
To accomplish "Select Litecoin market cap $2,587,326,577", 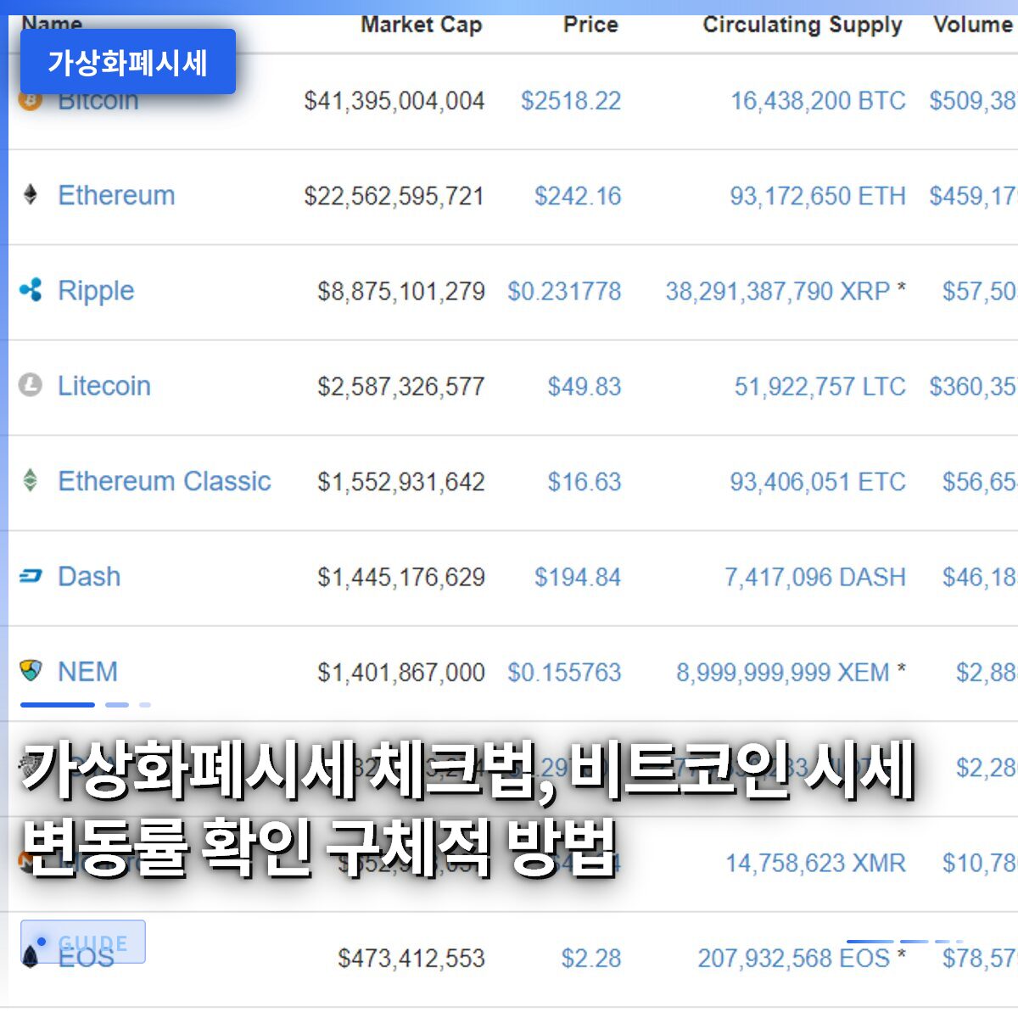I will [x=401, y=387].
